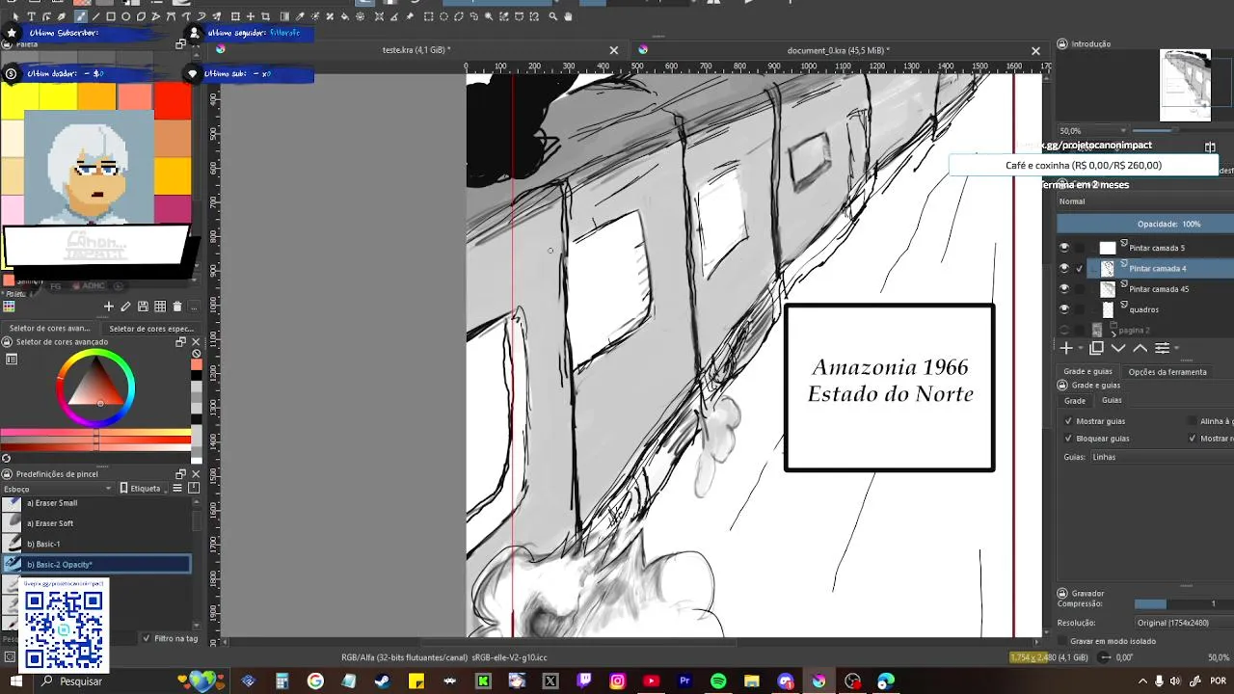Hide the Pintar camada 5 layer
The image size is (1234, 694).
coord(1064,248)
